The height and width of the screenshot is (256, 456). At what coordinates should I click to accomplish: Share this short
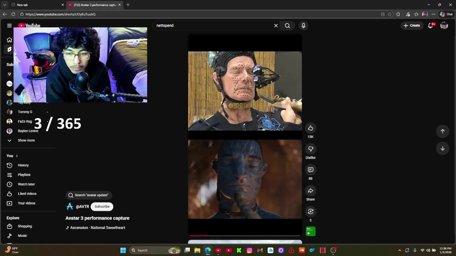click(311, 191)
